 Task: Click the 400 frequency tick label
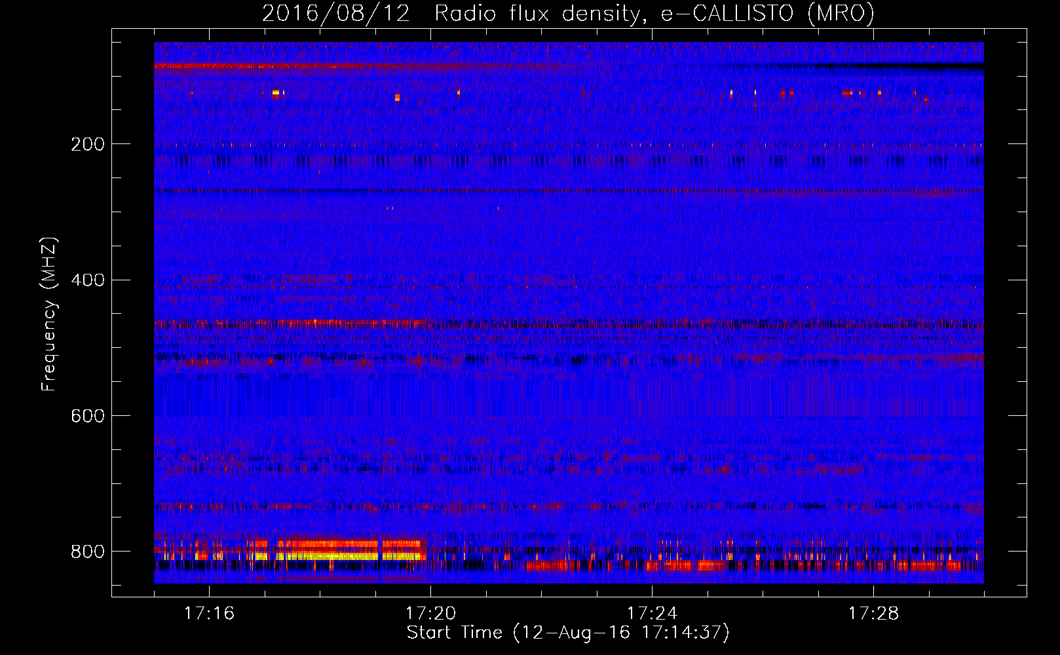[88, 280]
